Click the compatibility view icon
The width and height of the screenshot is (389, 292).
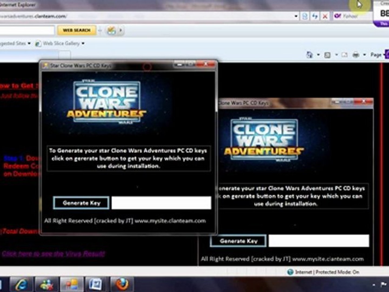pos(305,16)
